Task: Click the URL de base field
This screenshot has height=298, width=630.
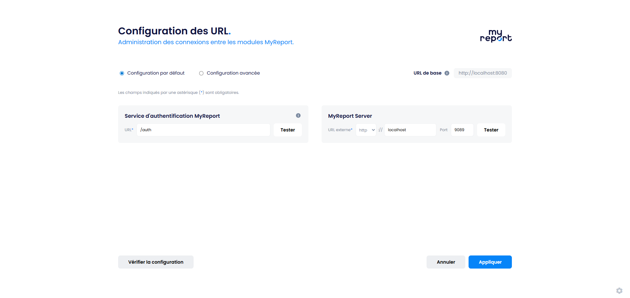Action: (x=482, y=73)
